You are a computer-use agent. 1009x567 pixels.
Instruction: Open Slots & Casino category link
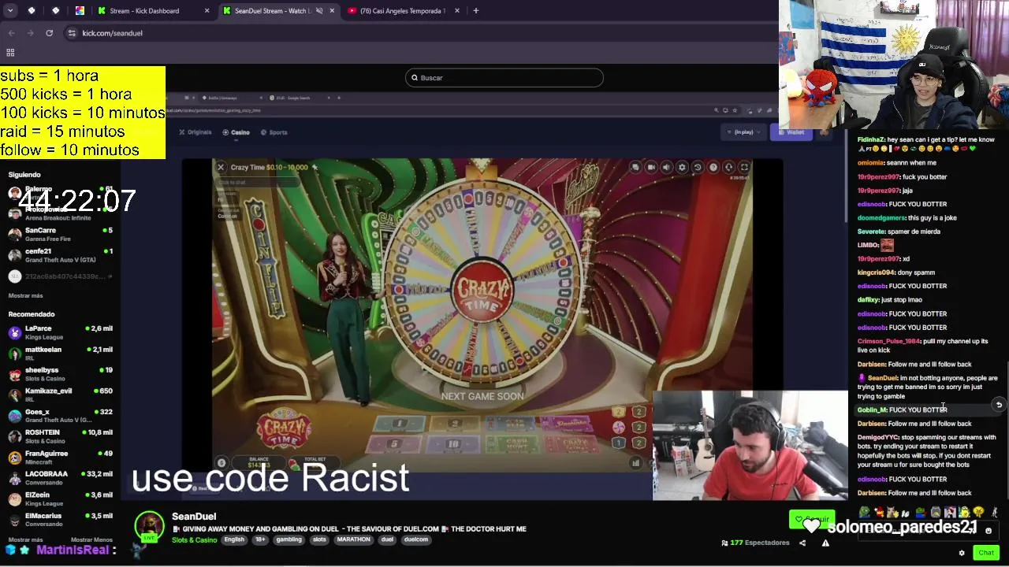[x=194, y=540]
